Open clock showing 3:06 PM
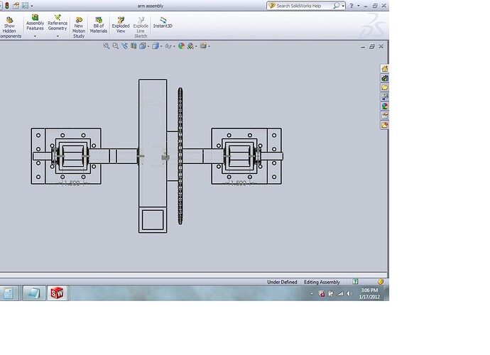Viewport: 490px width, 355px height. pos(369,293)
